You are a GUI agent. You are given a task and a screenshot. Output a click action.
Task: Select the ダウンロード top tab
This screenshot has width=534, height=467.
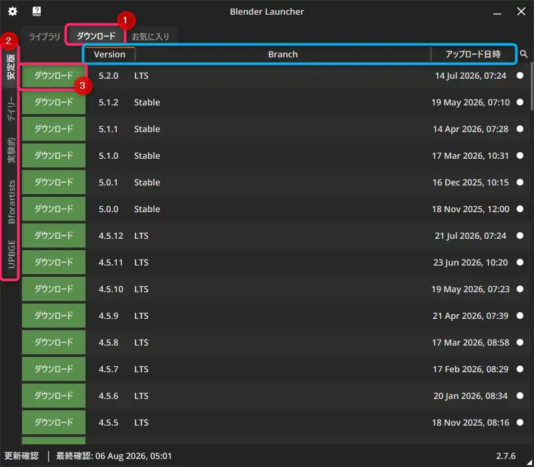point(96,35)
